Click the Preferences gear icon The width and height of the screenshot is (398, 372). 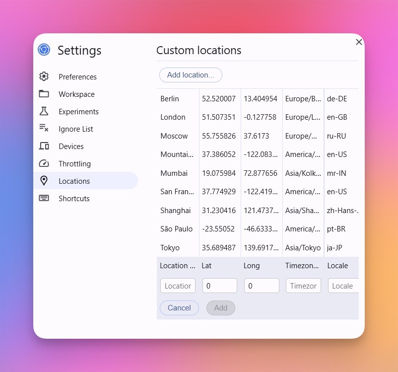tap(44, 76)
